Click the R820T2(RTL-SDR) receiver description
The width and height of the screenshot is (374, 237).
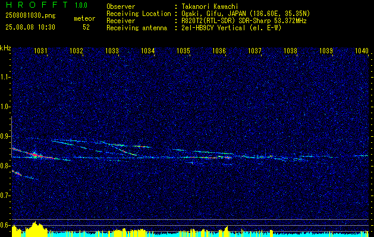244,21
